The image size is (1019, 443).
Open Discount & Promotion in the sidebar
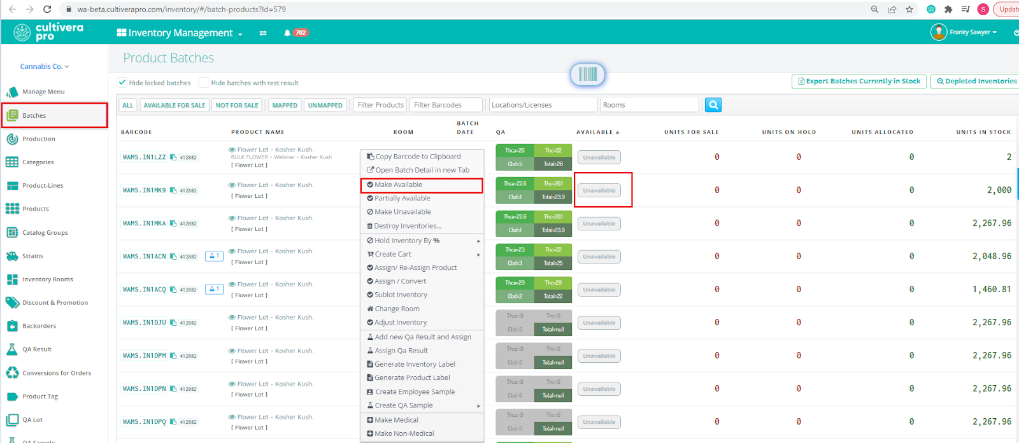point(54,303)
